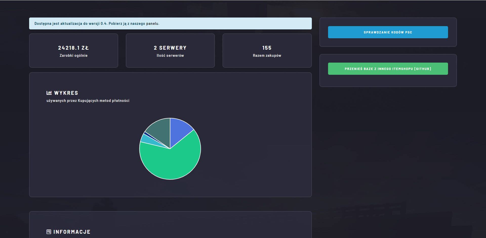Screen dimensions: 486x238
Task: Click the Zarobki ogólnie label
Action: [x=73, y=56]
